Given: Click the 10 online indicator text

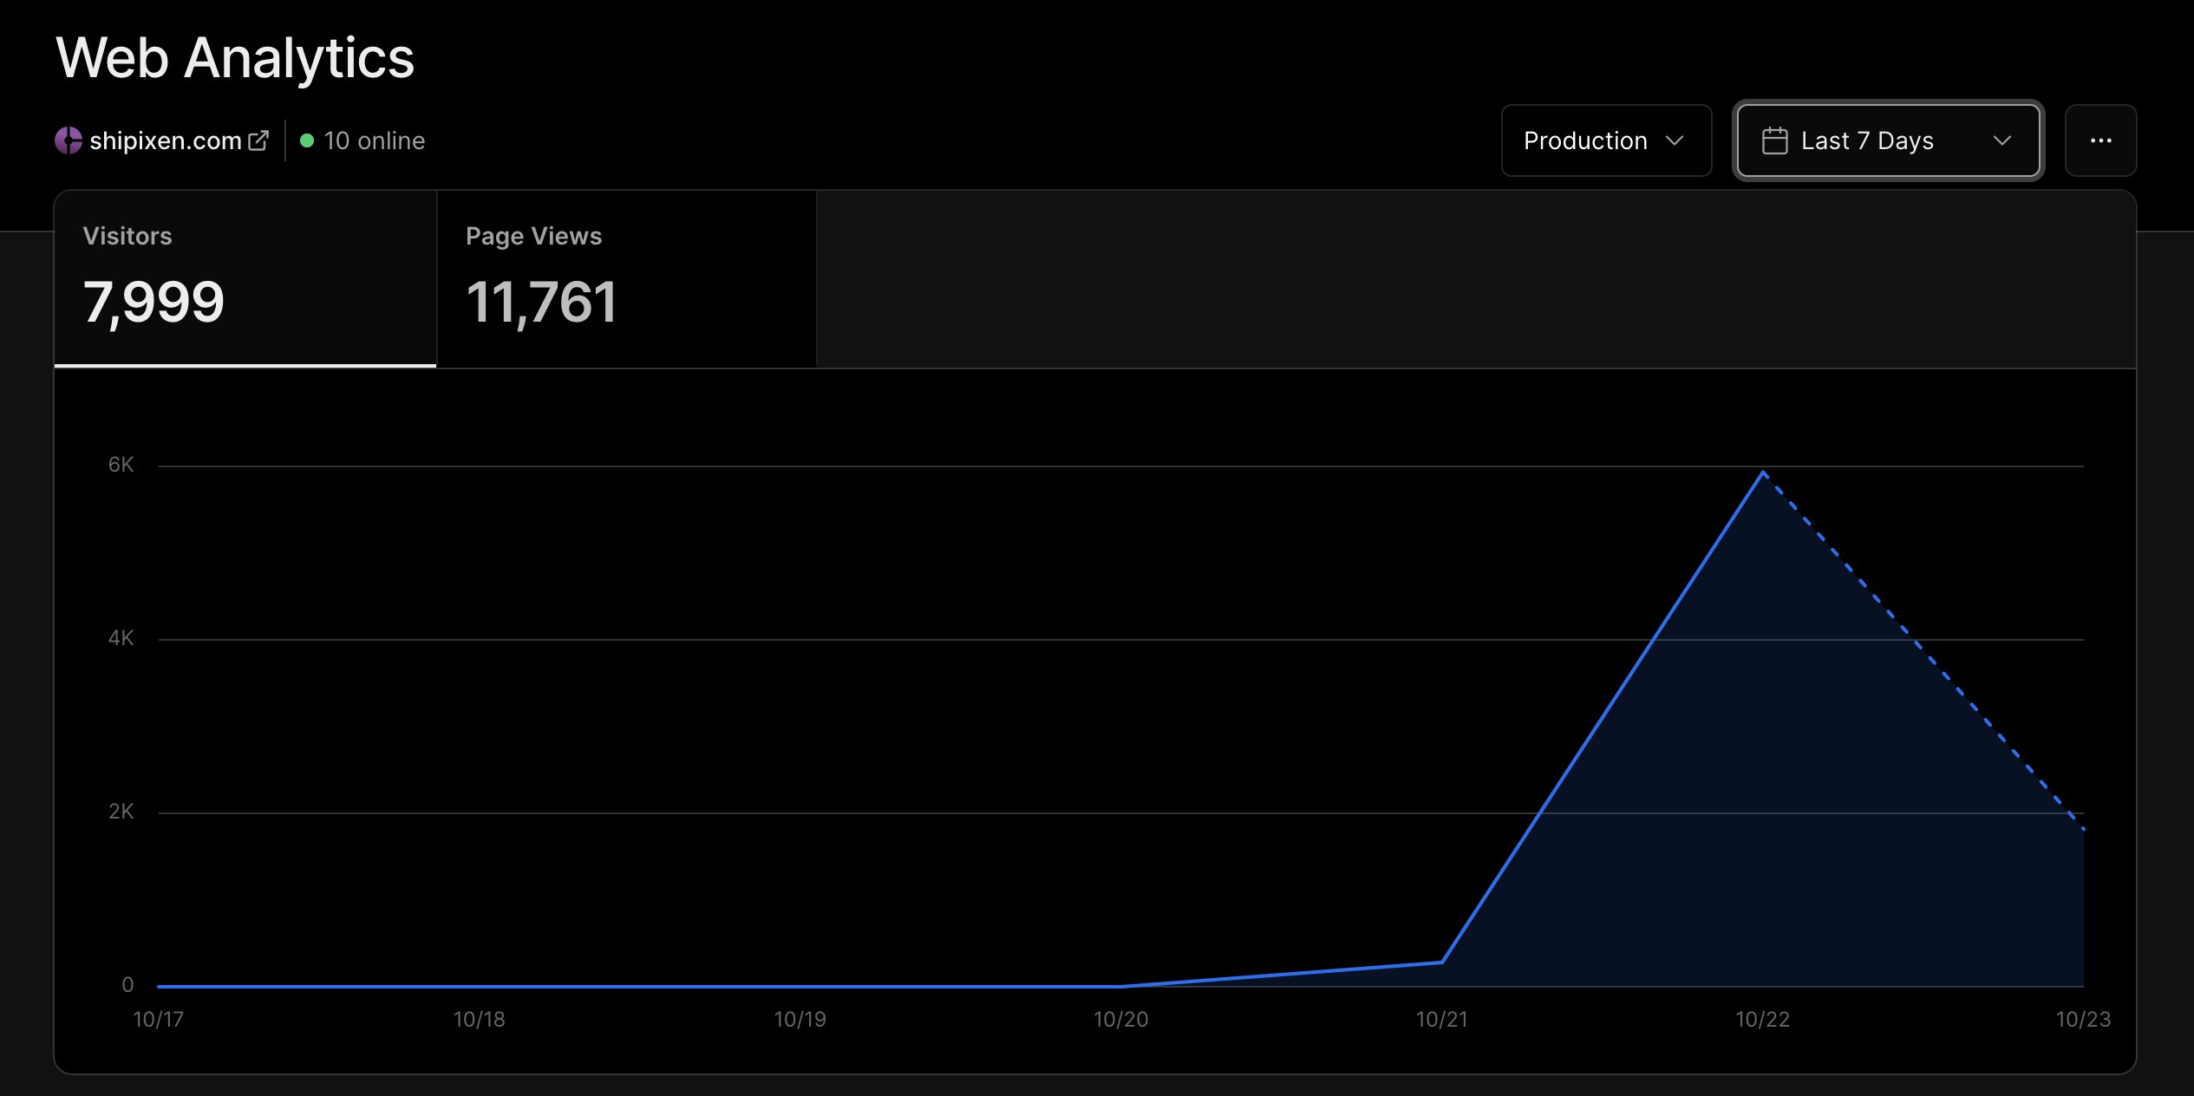Looking at the screenshot, I should [x=374, y=140].
